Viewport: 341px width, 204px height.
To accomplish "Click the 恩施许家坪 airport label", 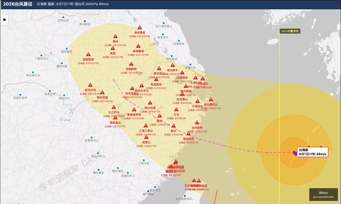I will pos(20,98).
